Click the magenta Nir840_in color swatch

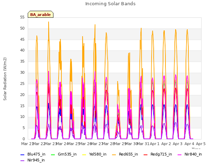(x=180, y=154)
